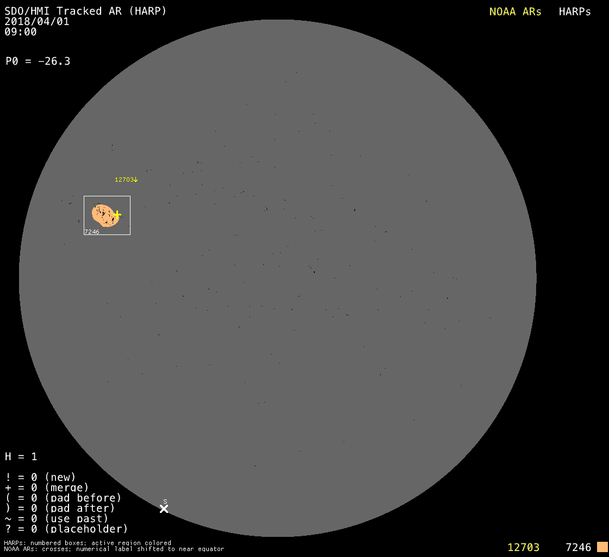Viewport: 609px width, 557px height.
Task: Click the HARPs legend label
Action: coord(575,12)
